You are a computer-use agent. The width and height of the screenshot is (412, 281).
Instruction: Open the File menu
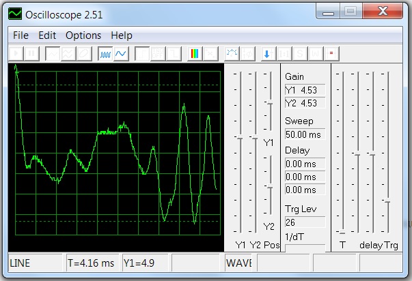point(20,35)
